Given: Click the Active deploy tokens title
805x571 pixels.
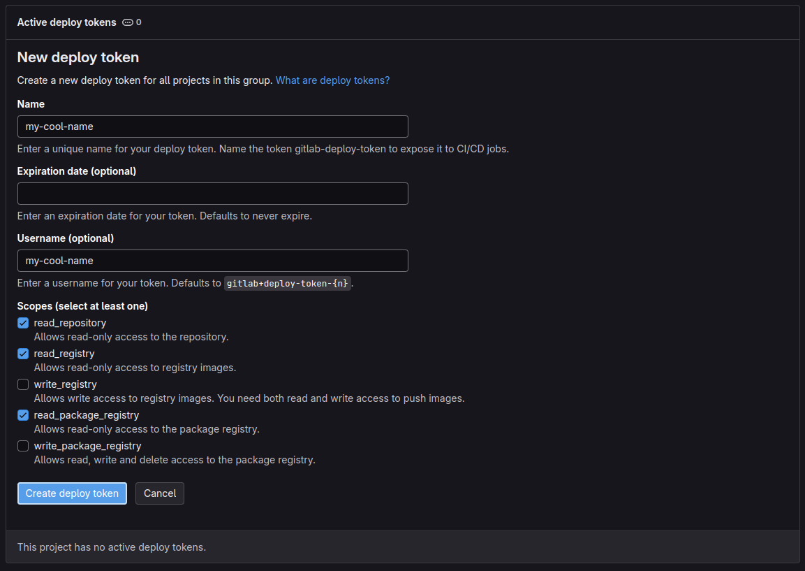Looking at the screenshot, I should tap(66, 22).
